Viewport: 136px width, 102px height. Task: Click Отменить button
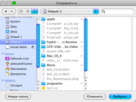pos(95,97)
